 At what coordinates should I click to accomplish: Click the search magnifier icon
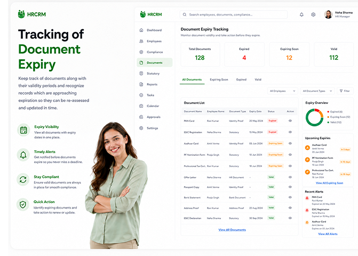tap(185, 14)
